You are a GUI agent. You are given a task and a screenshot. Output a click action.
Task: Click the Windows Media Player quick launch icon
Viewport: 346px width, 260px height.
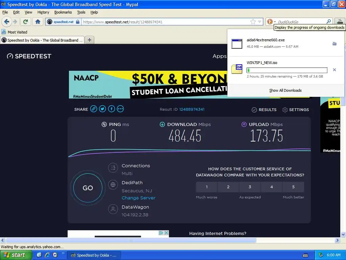(x=55, y=255)
